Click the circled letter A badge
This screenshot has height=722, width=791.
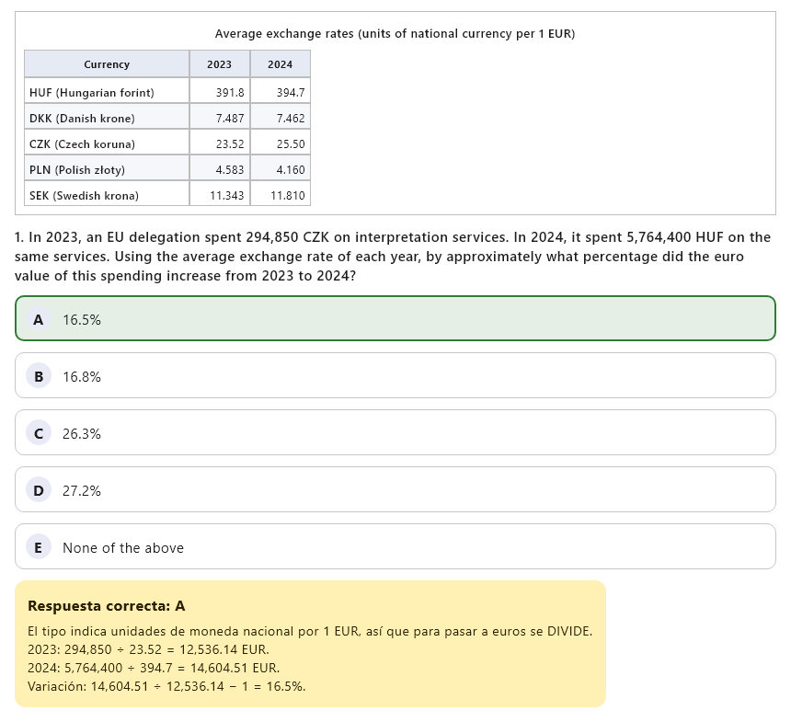(x=39, y=319)
